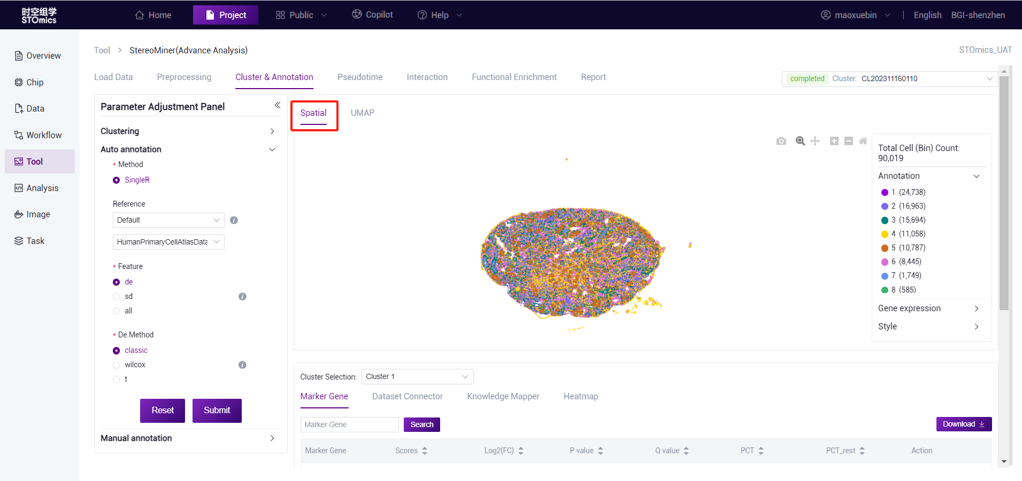Open the maoxuebin user menu
1022x481 pixels.
coord(856,15)
